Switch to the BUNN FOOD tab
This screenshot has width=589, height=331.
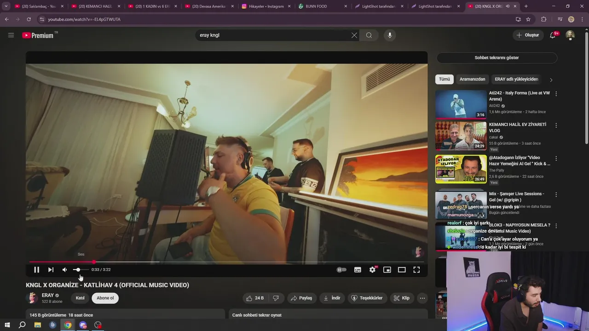click(x=322, y=6)
